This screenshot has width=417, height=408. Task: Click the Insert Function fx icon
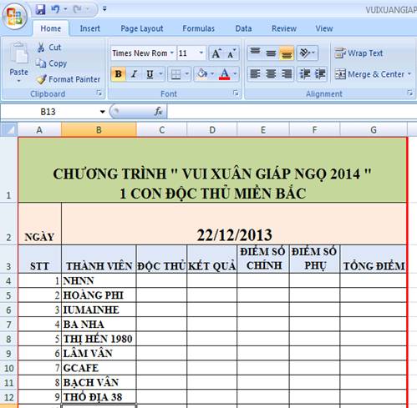point(158,112)
